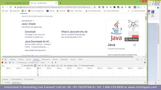Screen dimensions: 161x90
Task: Reload the Google search page
Action: click(x=11, y=7)
